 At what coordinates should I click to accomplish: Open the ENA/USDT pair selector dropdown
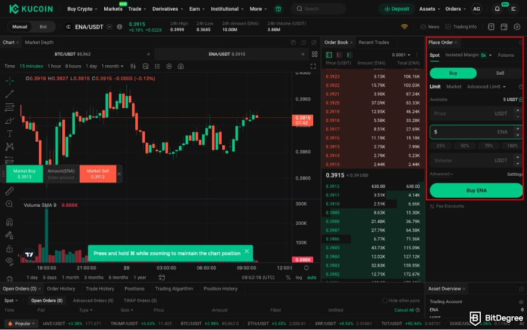(109, 27)
